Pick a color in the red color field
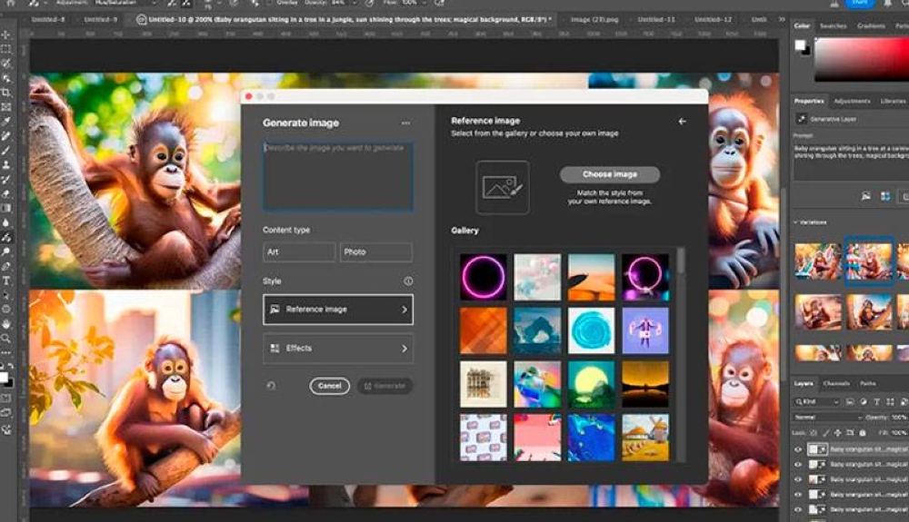This screenshot has height=522, width=909. 862,60
